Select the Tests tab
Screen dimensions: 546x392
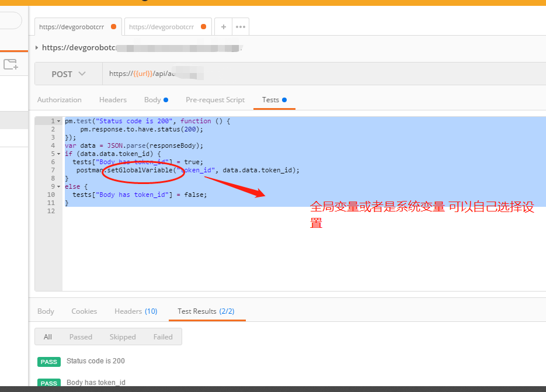pyautogui.click(x=274, y=100)
